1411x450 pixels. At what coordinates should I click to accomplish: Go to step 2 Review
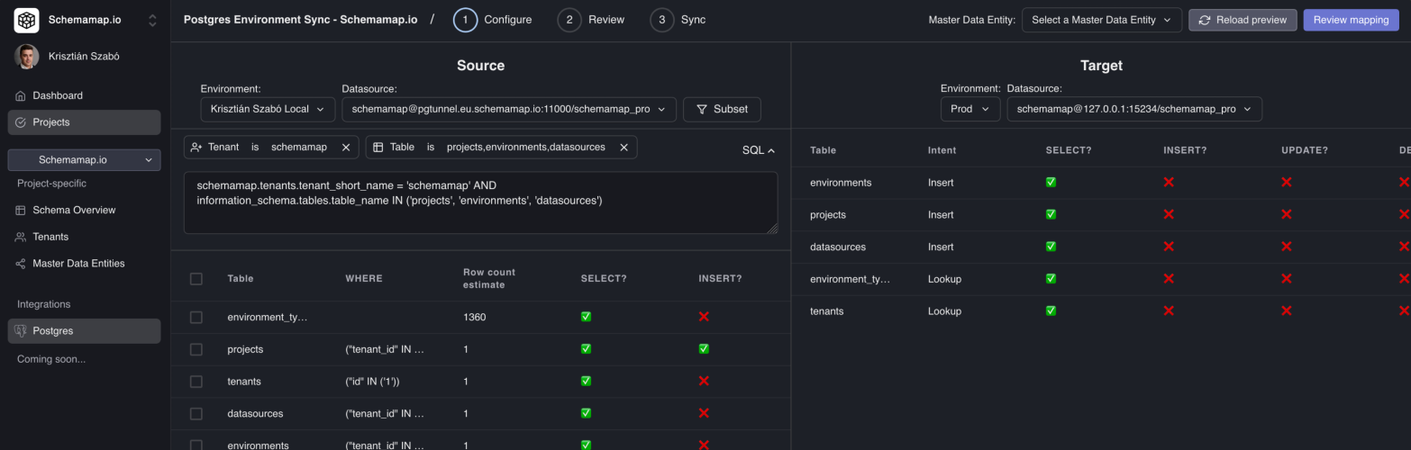coord(591,20)
